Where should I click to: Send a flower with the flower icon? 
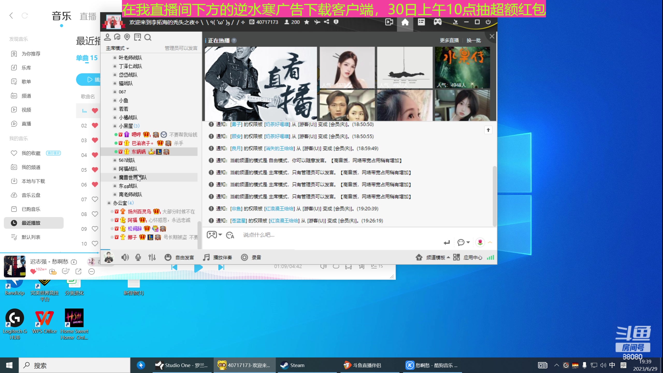[x=480, y=242]
